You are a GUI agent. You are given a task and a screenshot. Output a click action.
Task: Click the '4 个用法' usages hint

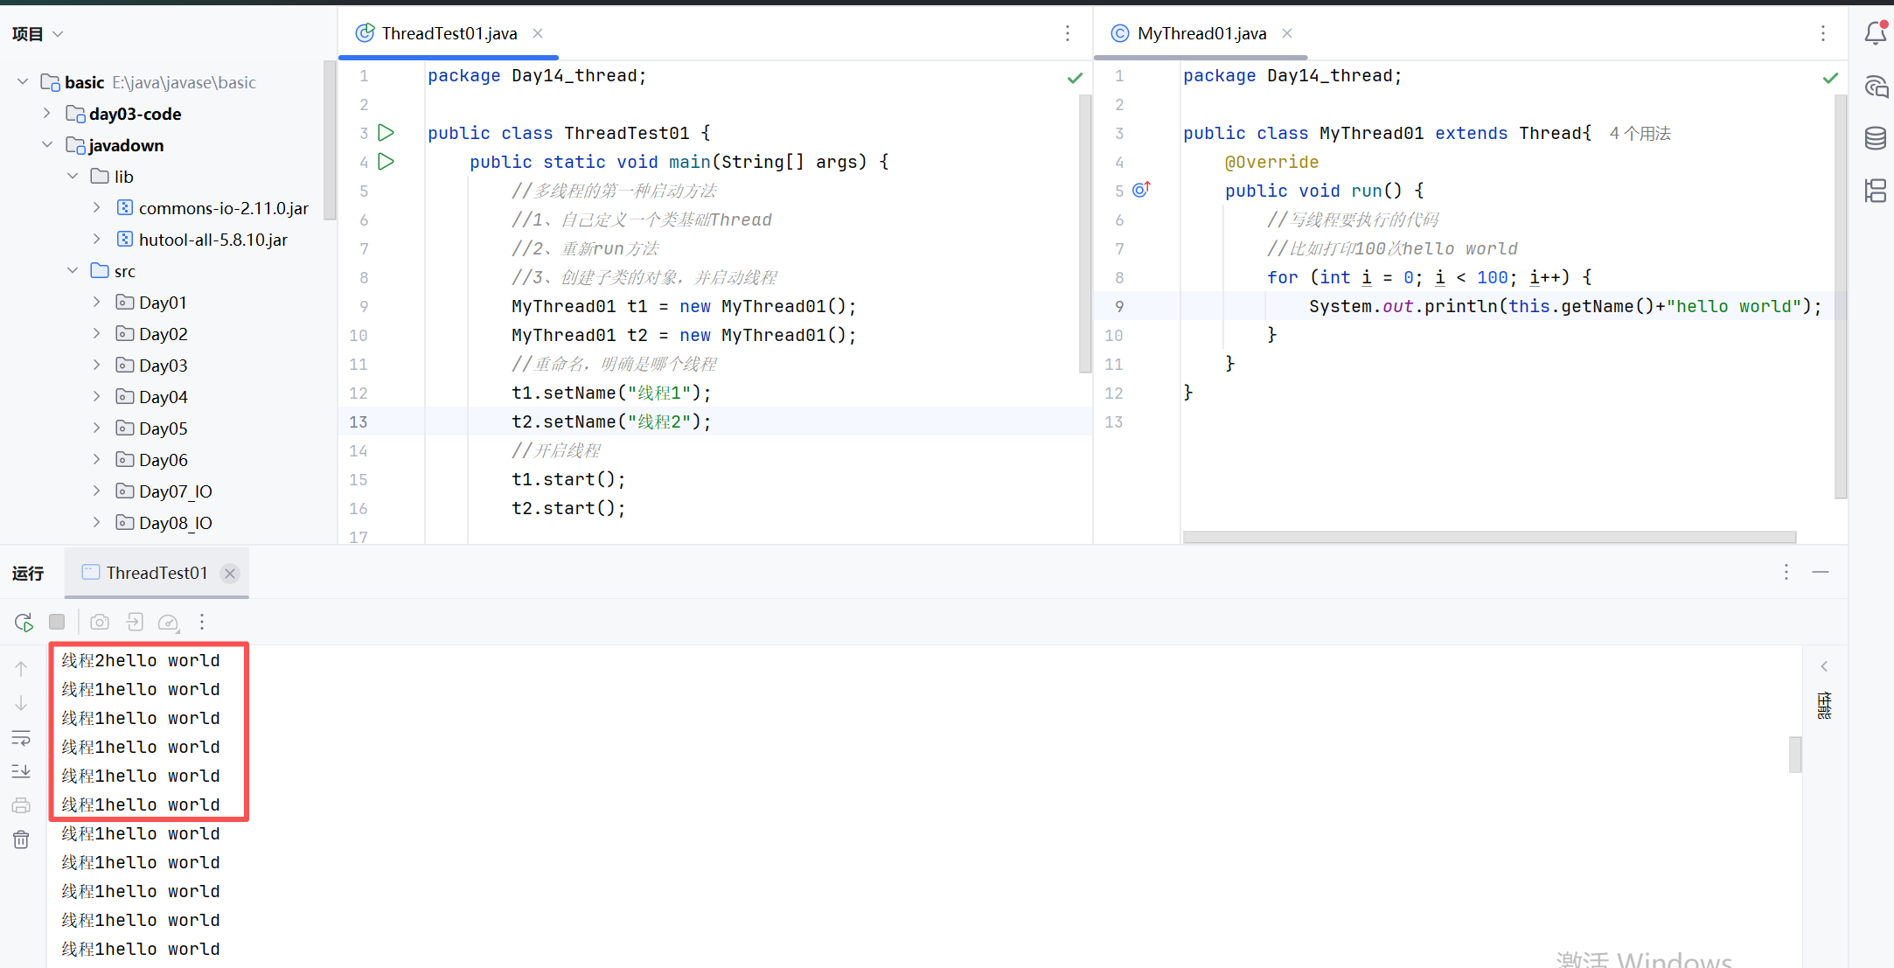tap(1640, 133)
